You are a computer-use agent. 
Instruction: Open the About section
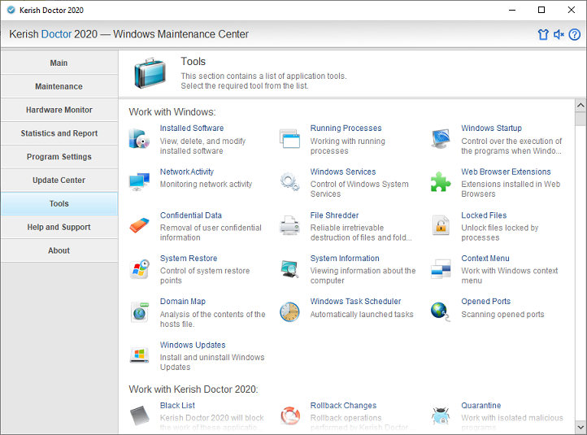[59, 250]
